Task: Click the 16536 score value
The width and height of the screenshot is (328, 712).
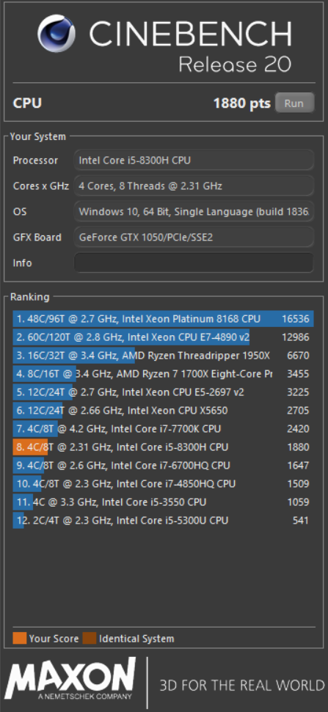Action: (x=295, y=319)
